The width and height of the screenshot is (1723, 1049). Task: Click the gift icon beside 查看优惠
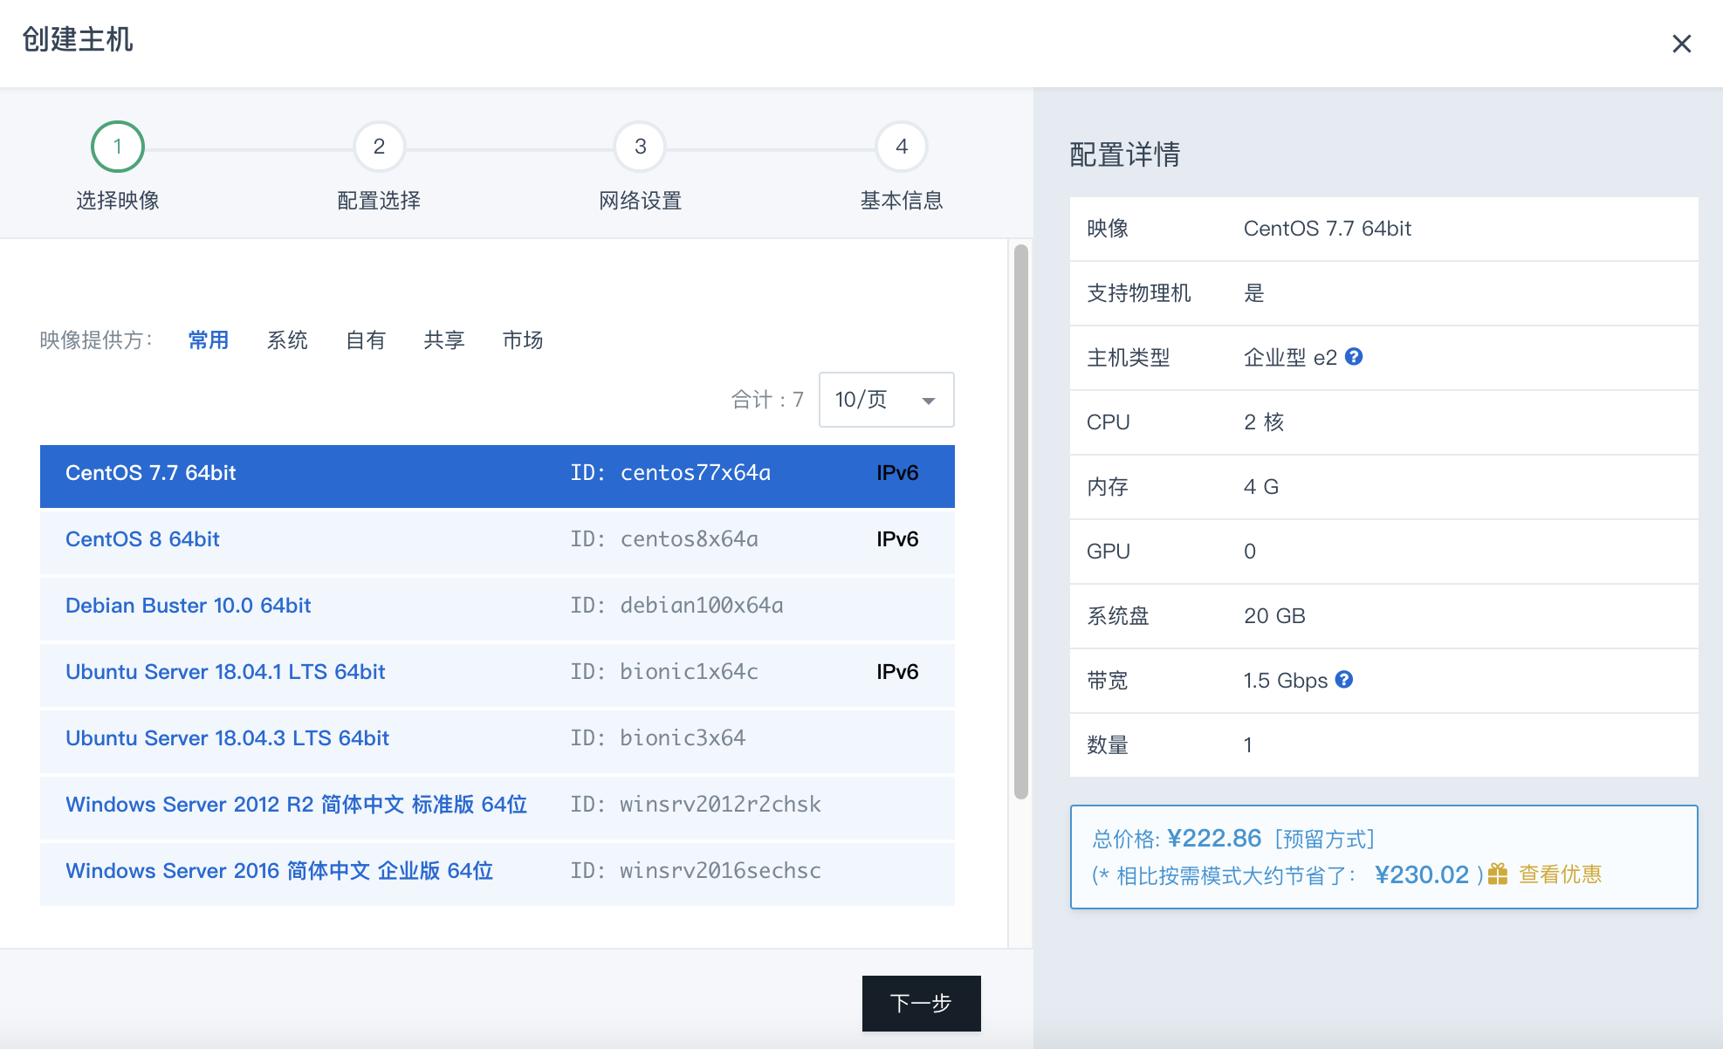click(x=1498, y=874)
